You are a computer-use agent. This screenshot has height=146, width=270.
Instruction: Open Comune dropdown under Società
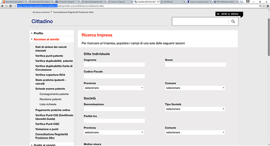click(195, 132)
